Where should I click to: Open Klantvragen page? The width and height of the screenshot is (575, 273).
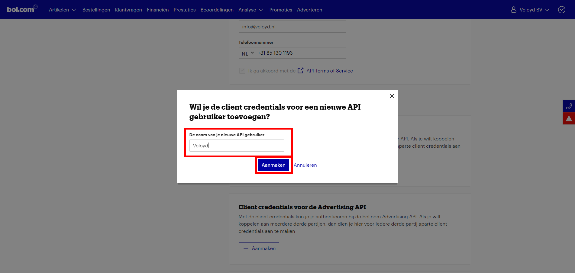click(x=128, y=10)
